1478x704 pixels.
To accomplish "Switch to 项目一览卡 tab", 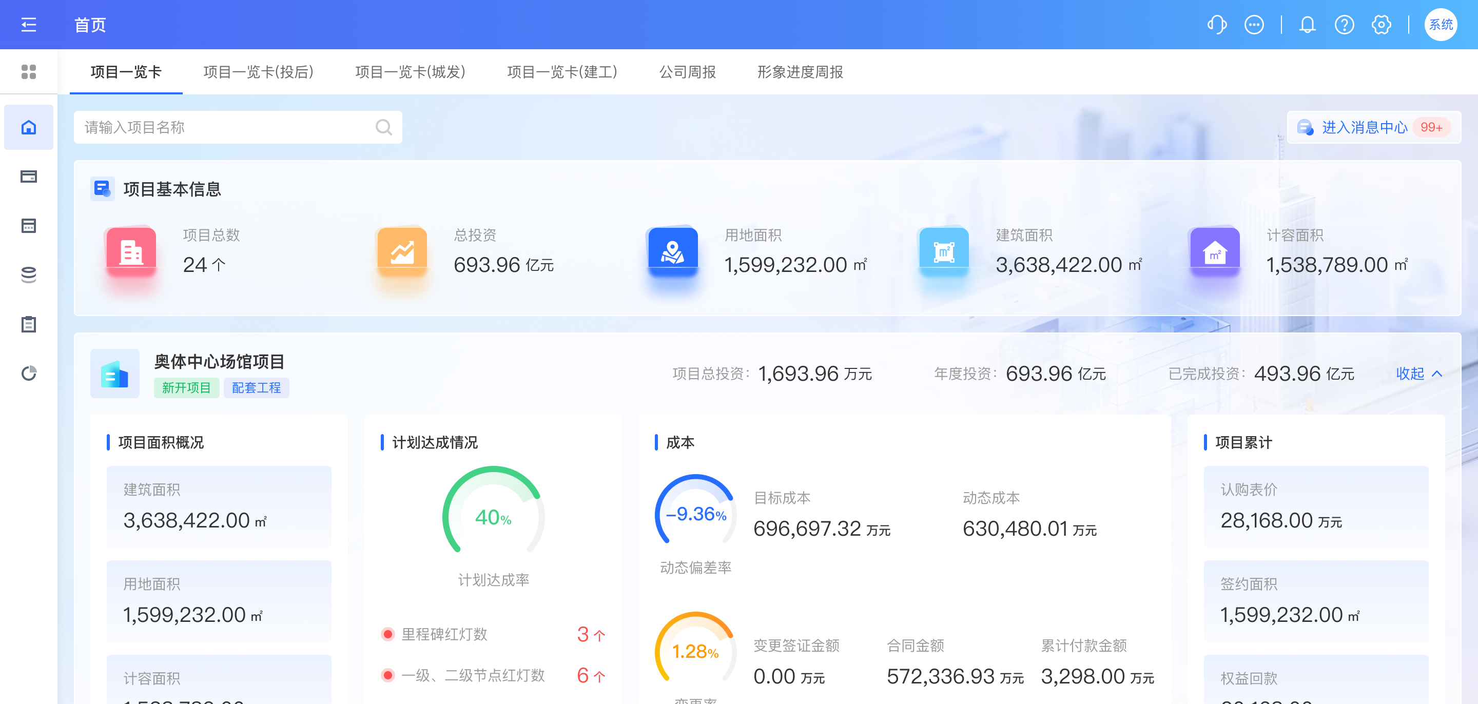I will (126, 72).
